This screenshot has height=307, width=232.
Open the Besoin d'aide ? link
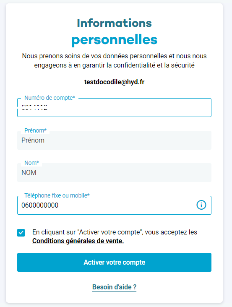(115, 287)
